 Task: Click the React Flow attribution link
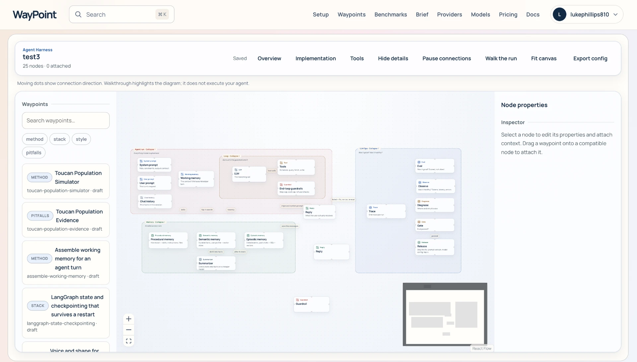pyautogui.click(x=482, y=348)
